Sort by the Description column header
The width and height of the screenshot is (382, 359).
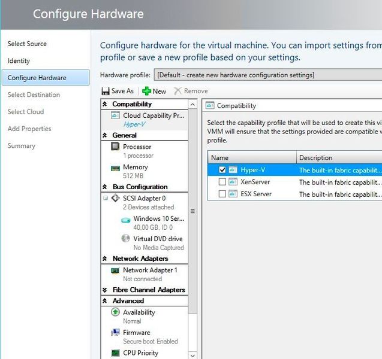(339, 158)
